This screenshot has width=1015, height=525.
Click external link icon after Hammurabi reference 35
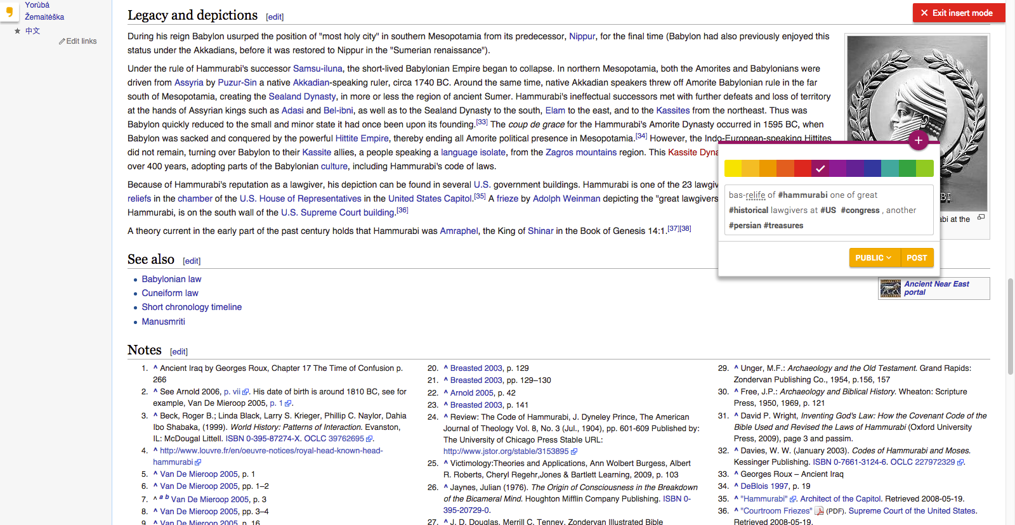[x=792, y=500]
